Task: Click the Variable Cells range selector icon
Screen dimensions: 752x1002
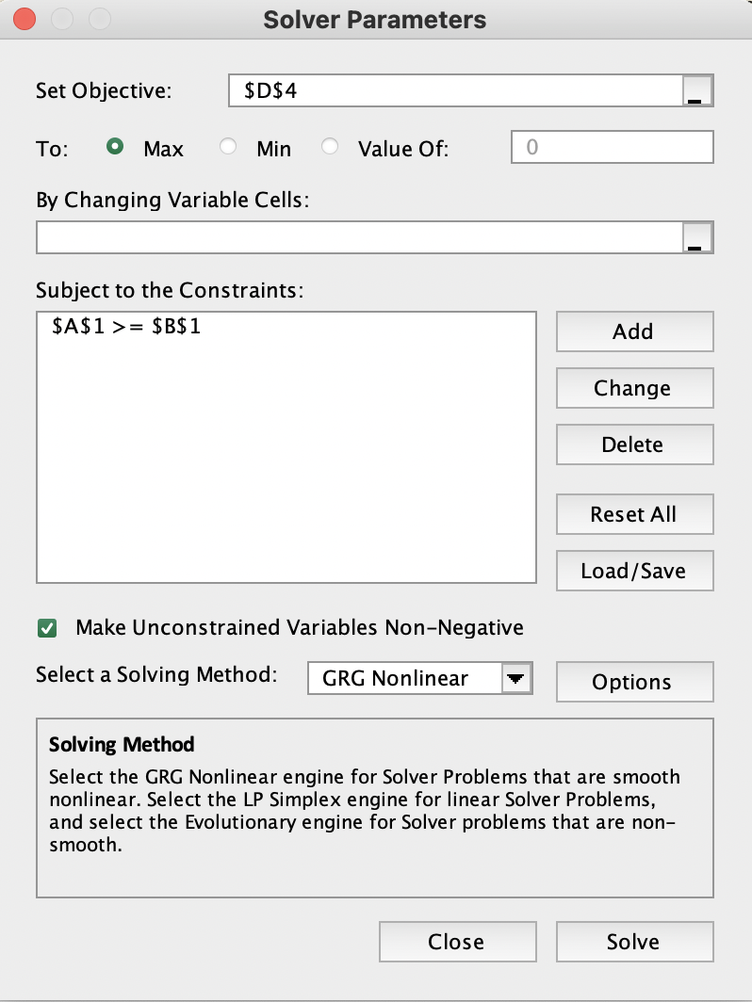Action: coord(697,237)
